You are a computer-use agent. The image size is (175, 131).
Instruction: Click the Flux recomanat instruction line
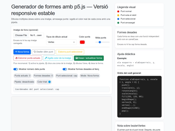pos(58,63)
